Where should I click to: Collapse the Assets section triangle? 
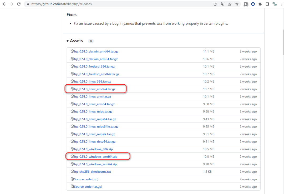coord(68,41)
